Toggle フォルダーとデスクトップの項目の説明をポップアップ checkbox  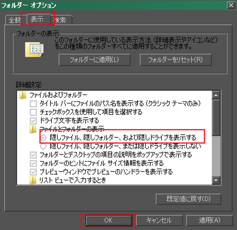(x=33, y=155)
